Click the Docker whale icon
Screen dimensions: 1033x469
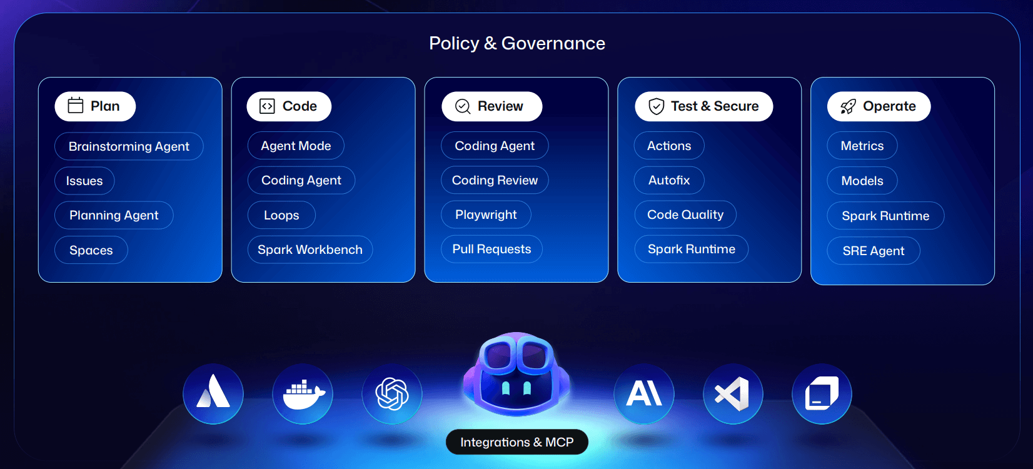tap(303, 394)
